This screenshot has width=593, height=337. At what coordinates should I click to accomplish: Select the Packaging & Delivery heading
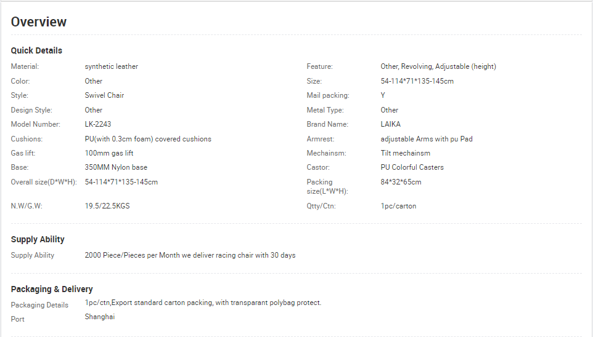[x=52, y=289]
